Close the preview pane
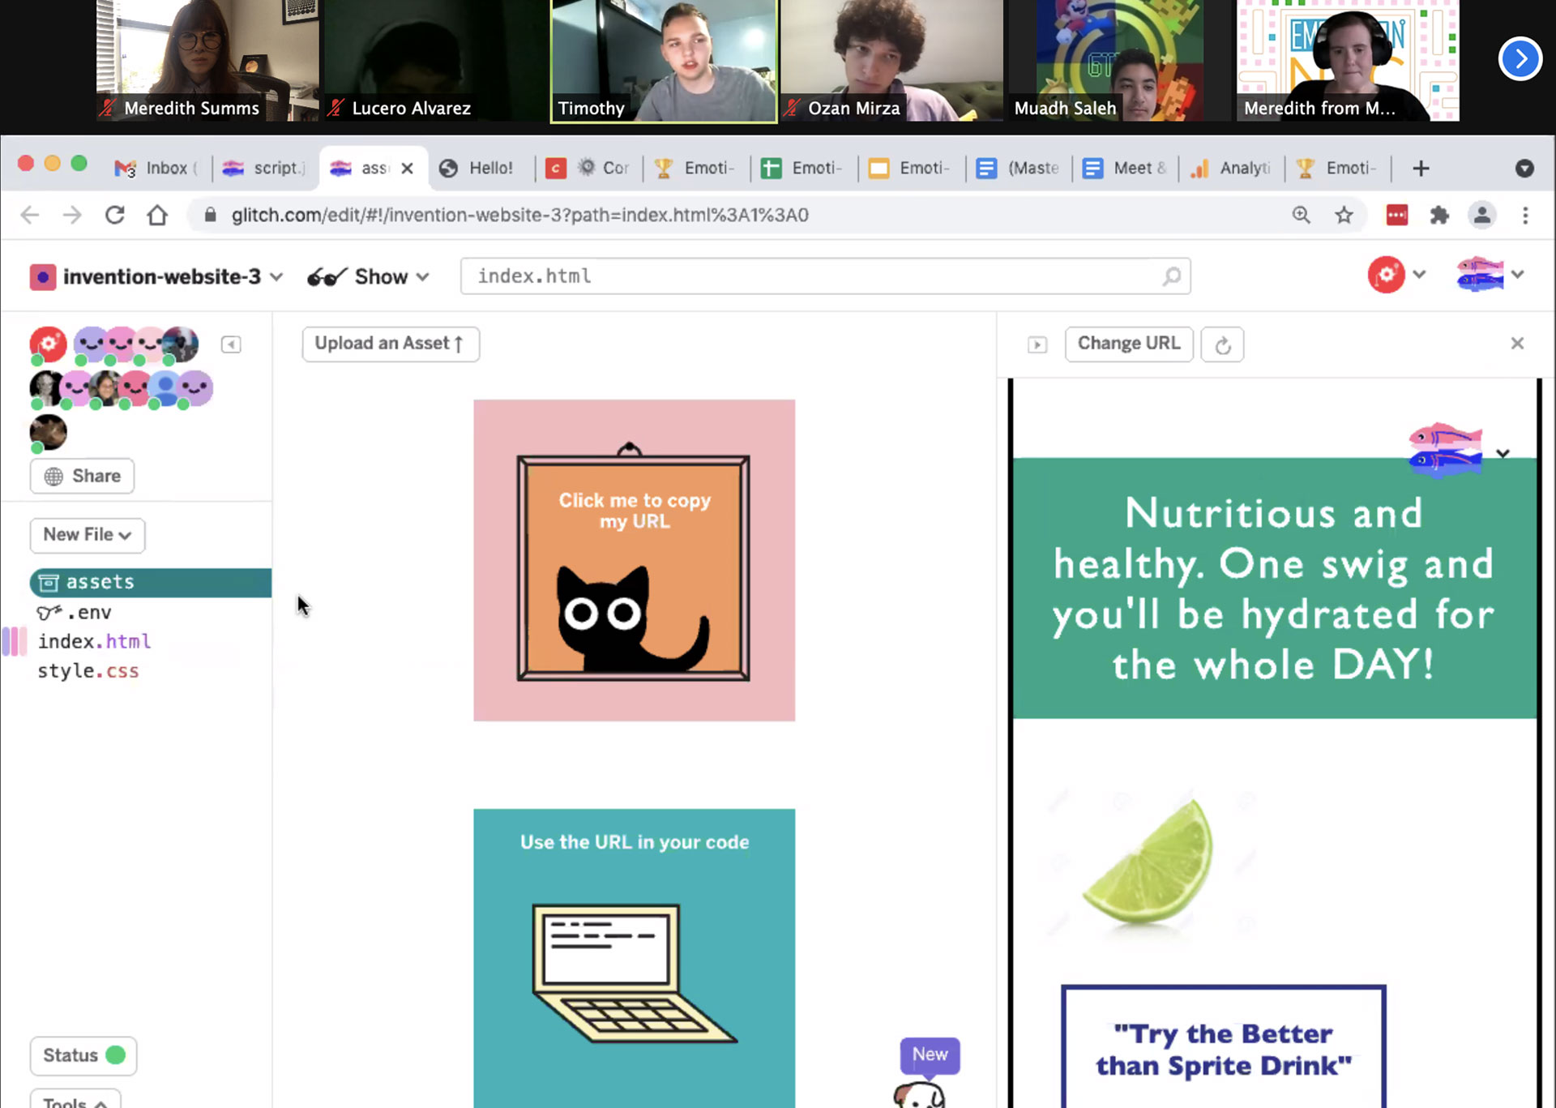 [1517, 343]
